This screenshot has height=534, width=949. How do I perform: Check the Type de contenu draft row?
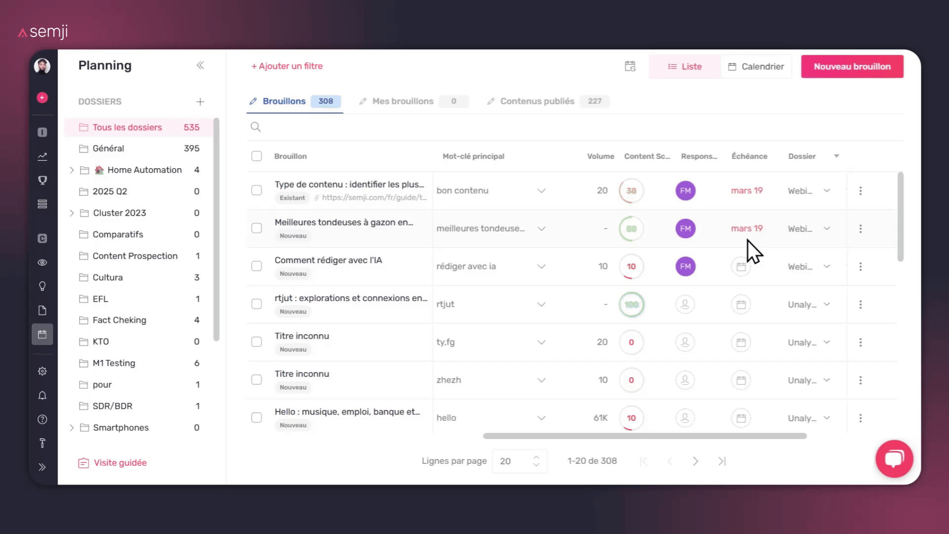(x=257, y=190)
